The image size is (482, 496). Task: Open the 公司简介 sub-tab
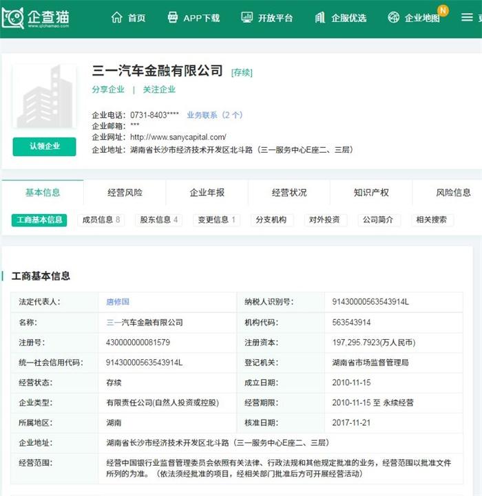point(378,220)
